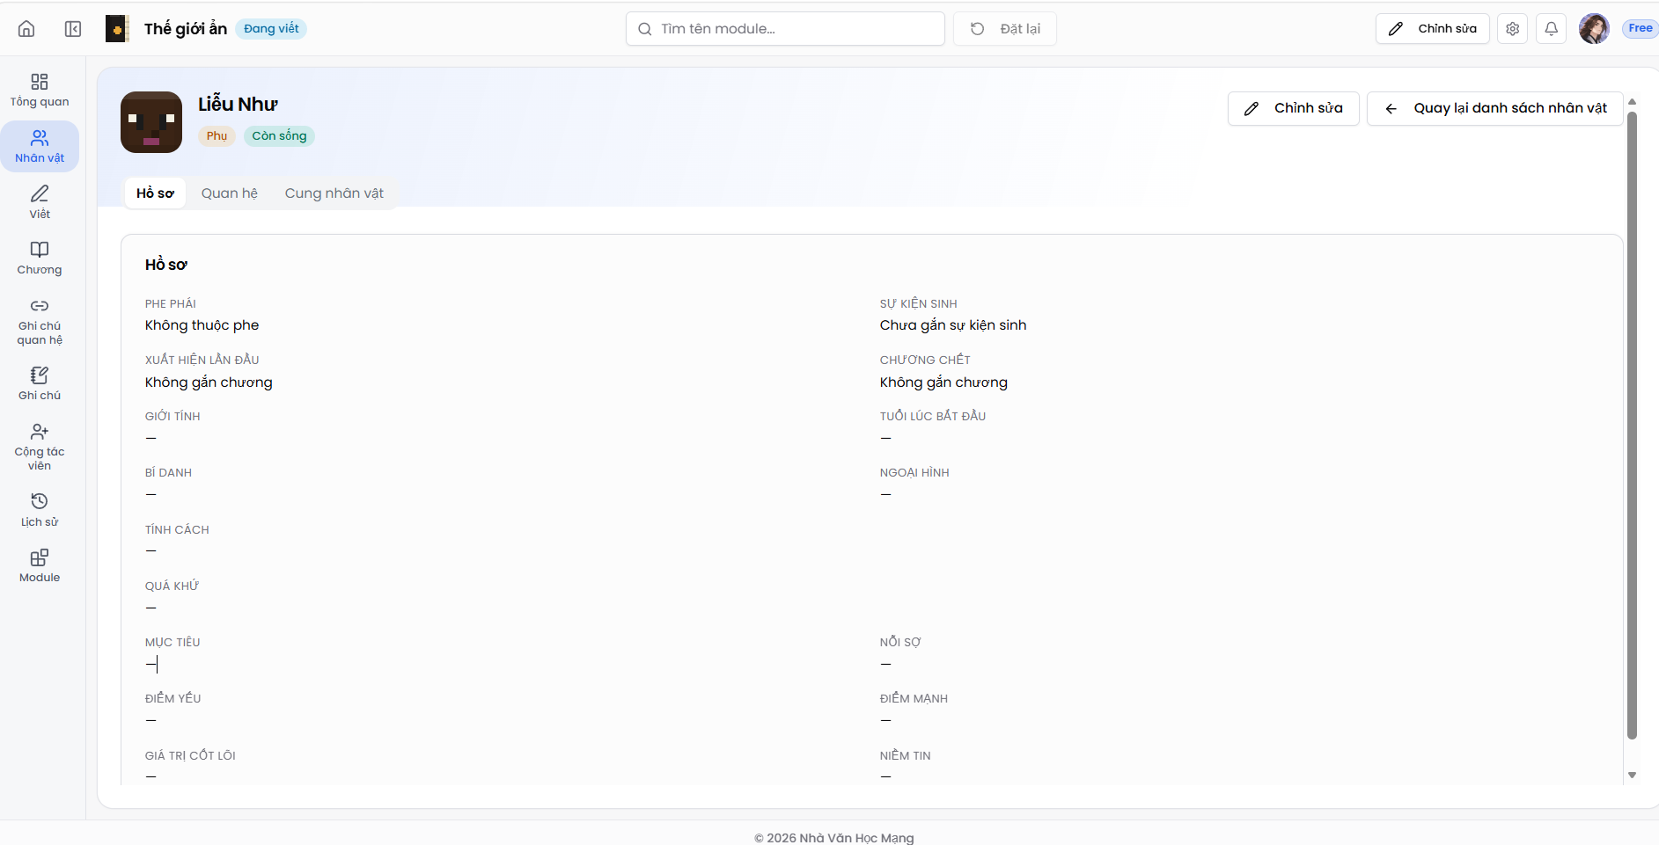The image size is (1659, 845).
Task: Click Chỉnh sửa in the top bar
Action: (1432, 29)
